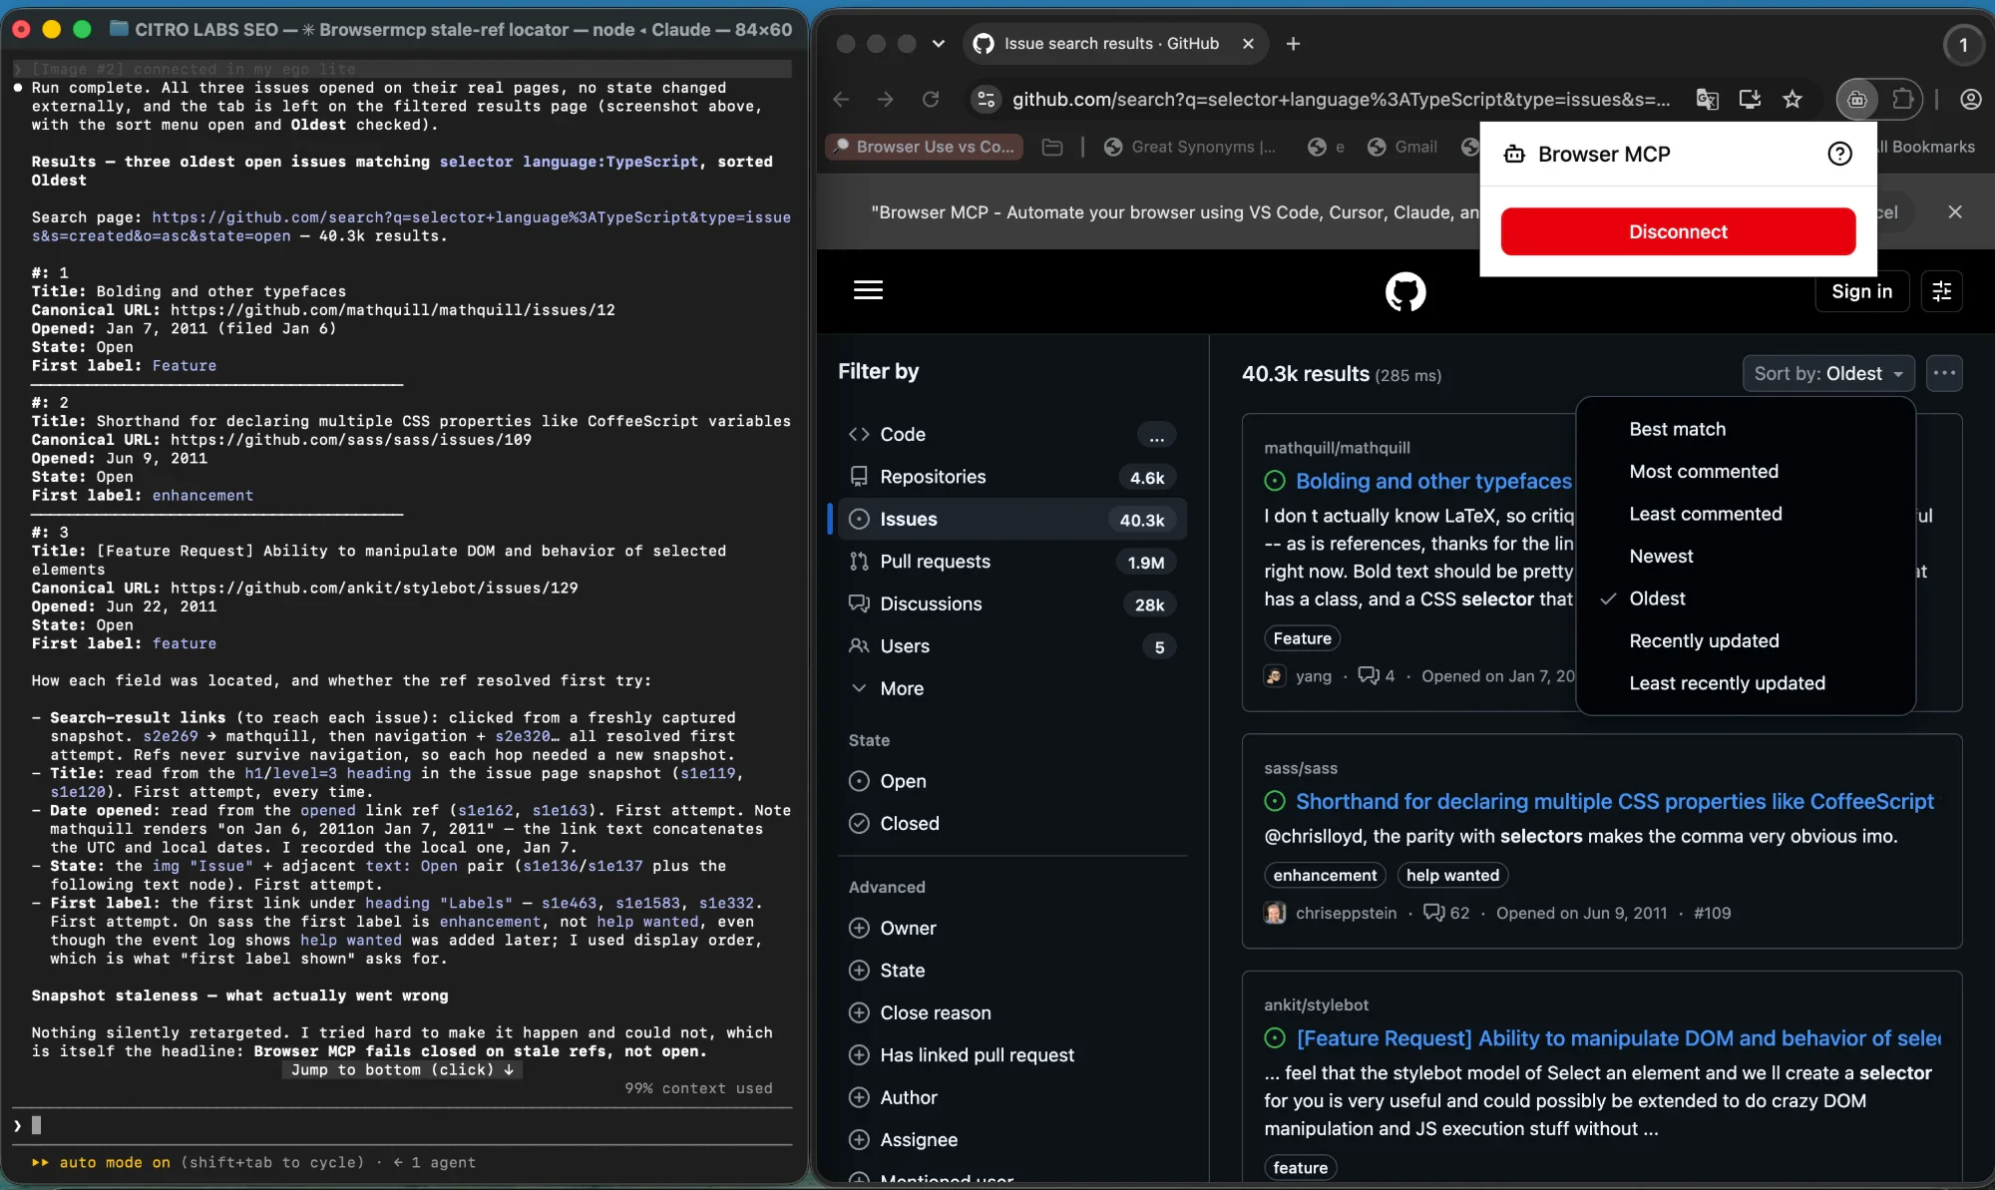1995x1190 pixels.
Task: Open GitHub hamburger navigation menu
Action: [868, 290]
